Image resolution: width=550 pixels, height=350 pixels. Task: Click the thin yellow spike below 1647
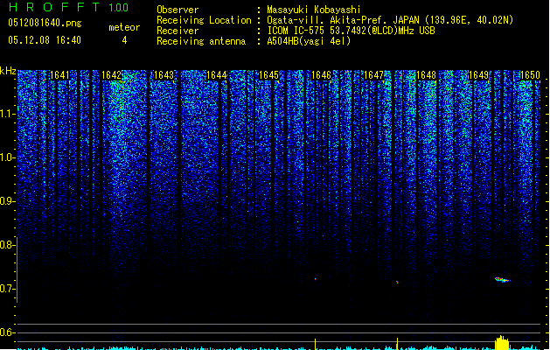pos(397,344)
